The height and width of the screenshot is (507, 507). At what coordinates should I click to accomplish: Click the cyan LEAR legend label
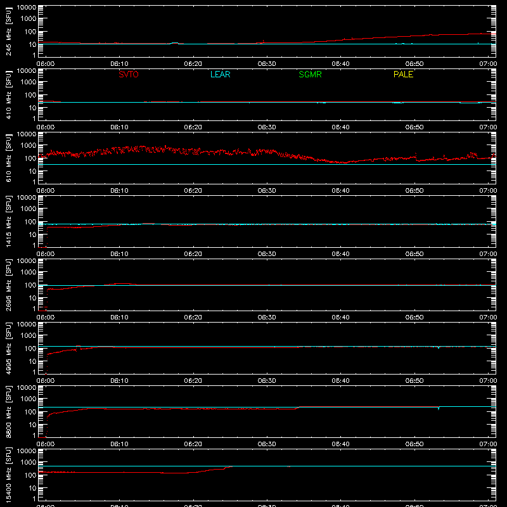[x=220, y=74]
